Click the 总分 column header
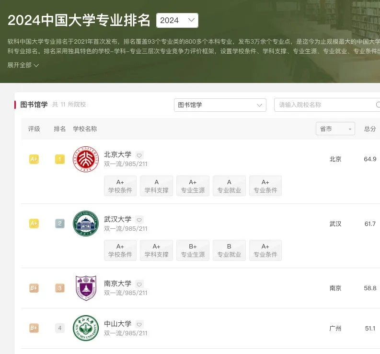 [x=370, y=129]
